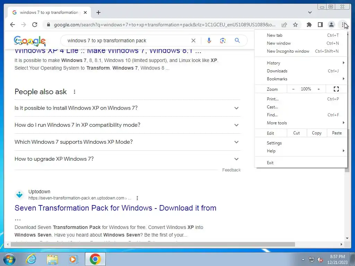Open the Windows Start button
The width and height of the screenshot is (355, 266).
point(9,259)
